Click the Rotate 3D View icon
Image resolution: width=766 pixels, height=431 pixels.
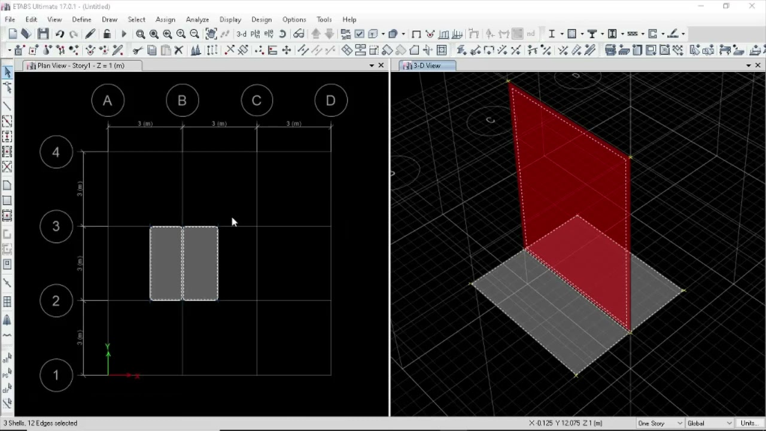pyautogui.click(x=282, y=34)
